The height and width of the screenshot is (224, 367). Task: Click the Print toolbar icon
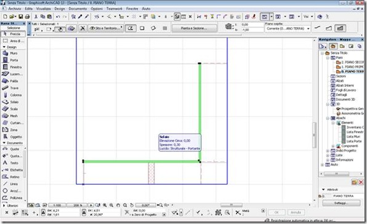[x=27, y=17]
